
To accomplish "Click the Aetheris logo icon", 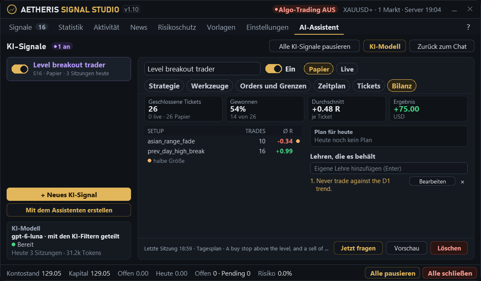I will point(12,10).
